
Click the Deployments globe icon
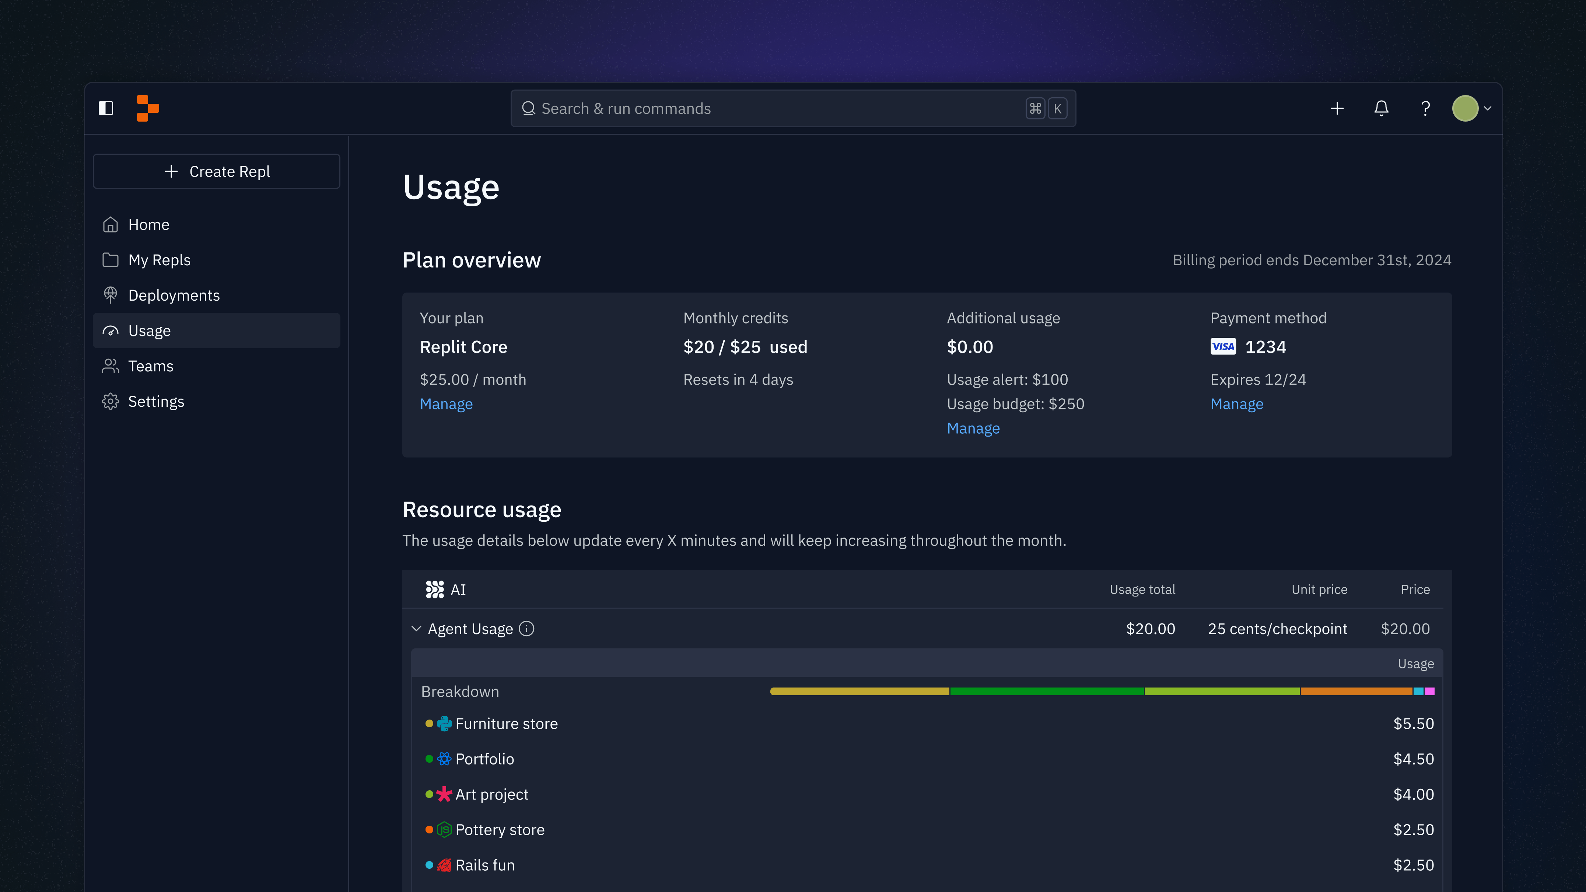110,295
